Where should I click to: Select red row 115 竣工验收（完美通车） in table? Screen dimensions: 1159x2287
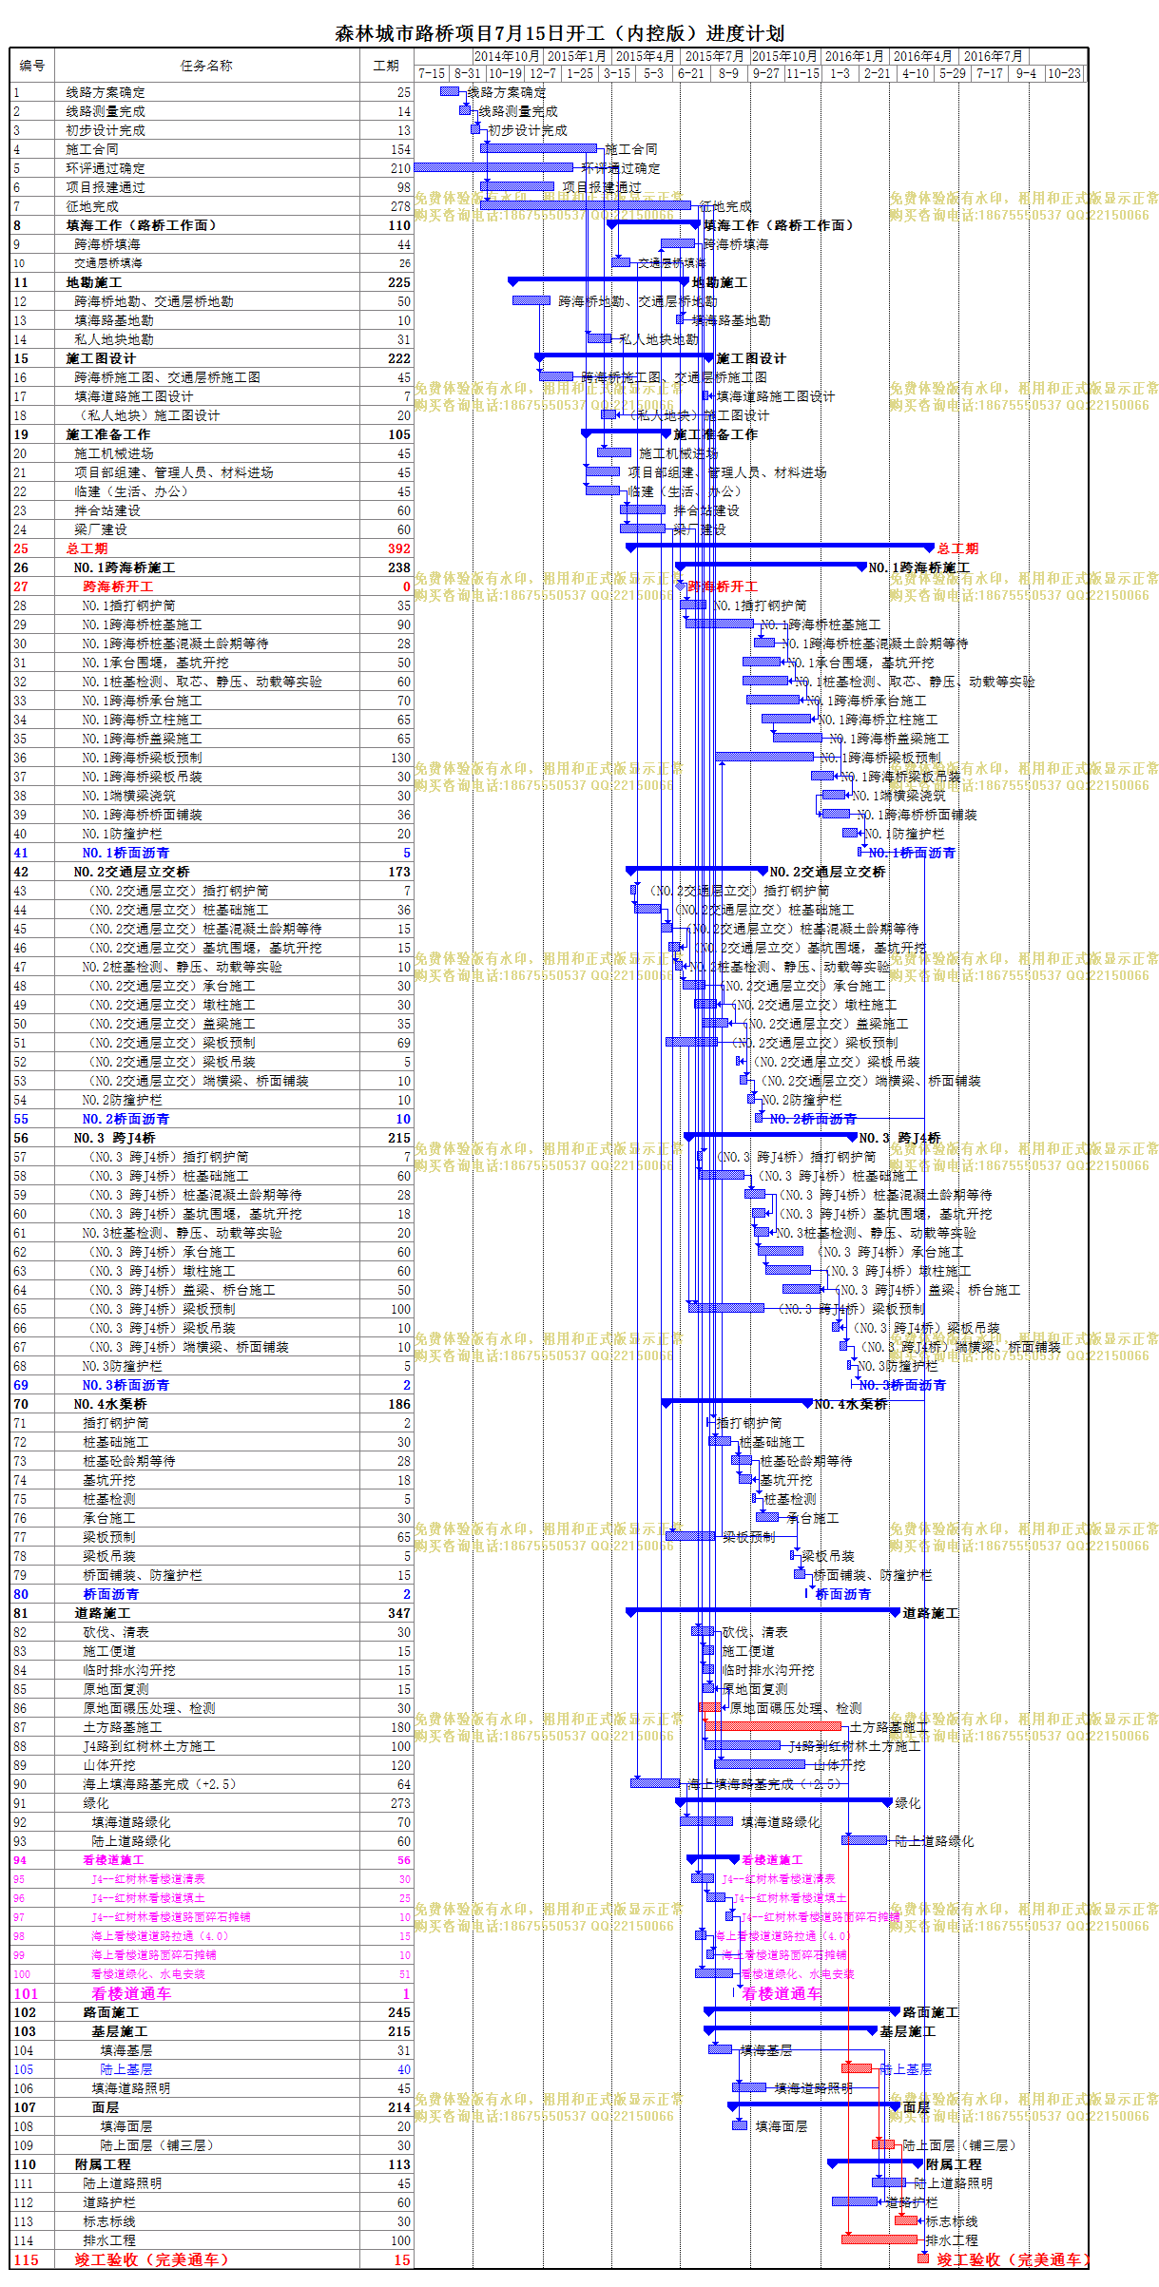(211, 2259)
